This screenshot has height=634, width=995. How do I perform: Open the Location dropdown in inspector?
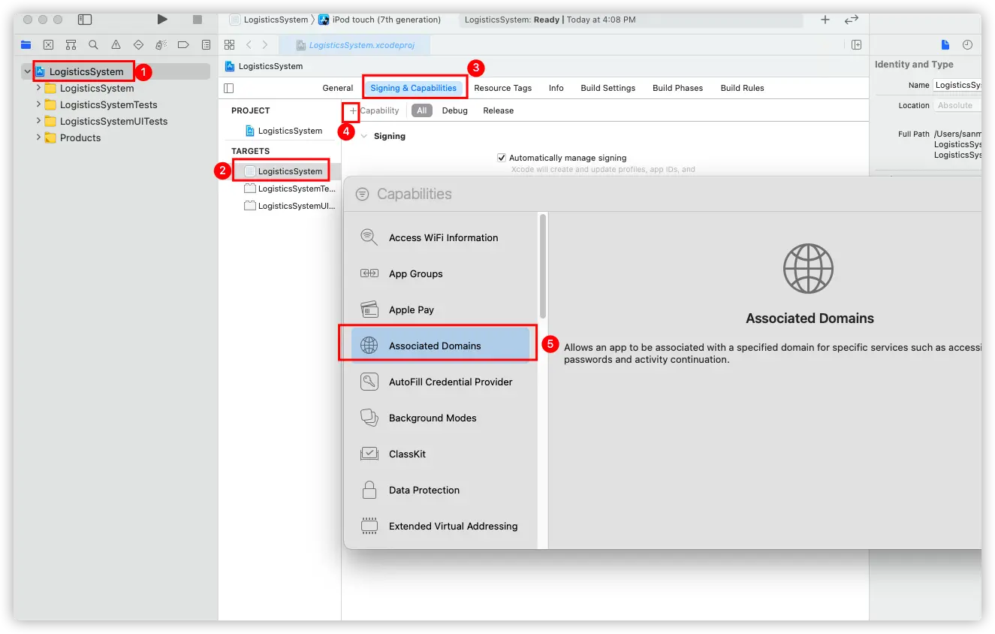[x=957, y=105]
